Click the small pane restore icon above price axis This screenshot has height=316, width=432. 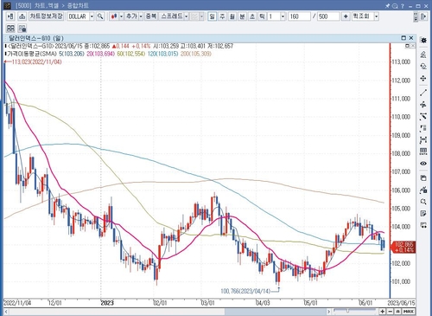click(407, 46)
